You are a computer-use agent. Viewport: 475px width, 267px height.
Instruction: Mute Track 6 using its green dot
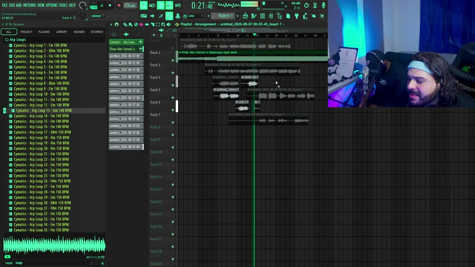tap(173, 110)
